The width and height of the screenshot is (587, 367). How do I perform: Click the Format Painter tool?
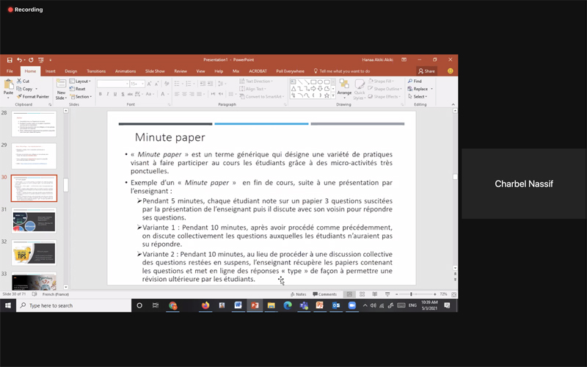34,96
